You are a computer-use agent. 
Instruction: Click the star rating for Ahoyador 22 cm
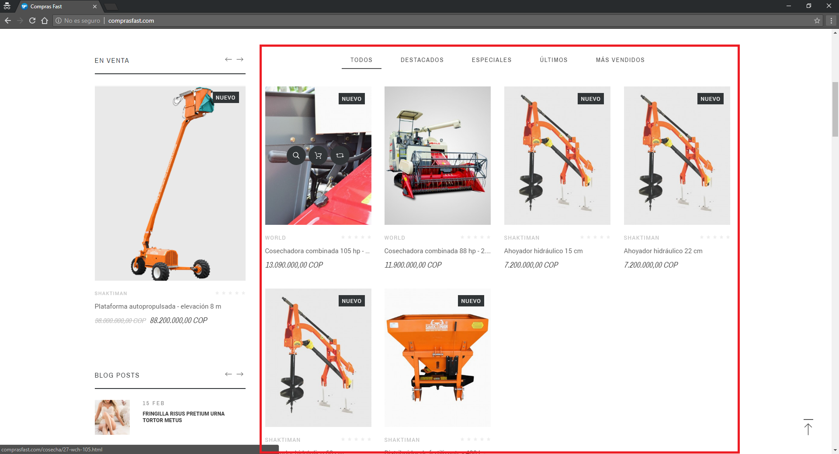pyautogui.click(x=715, y=237)
